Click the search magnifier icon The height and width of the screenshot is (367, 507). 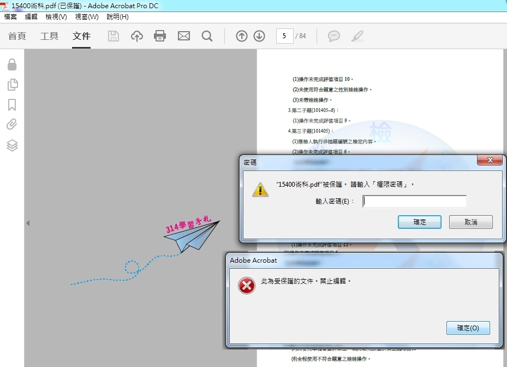pos(207,36)
